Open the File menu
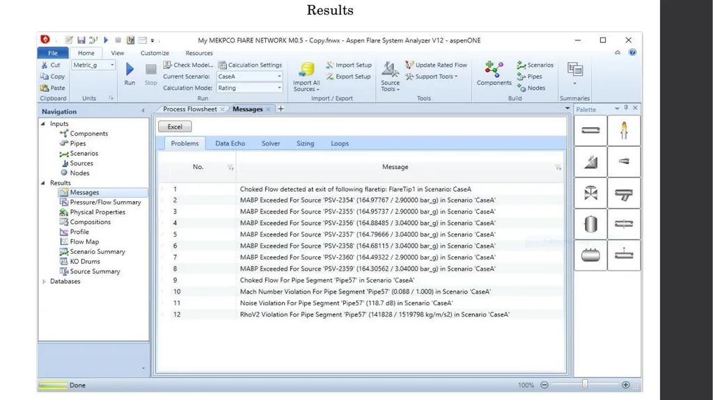This screenshot has height=400, width=713. click(53, 53)
